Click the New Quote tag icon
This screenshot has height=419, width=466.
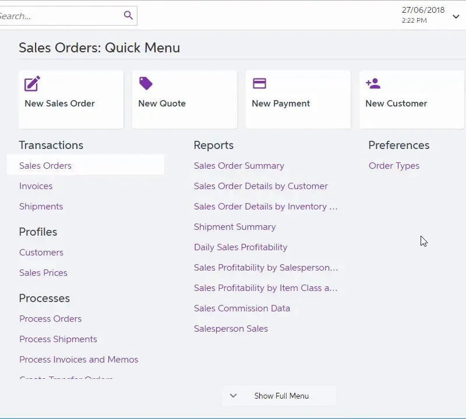click(x=146, y=83)
